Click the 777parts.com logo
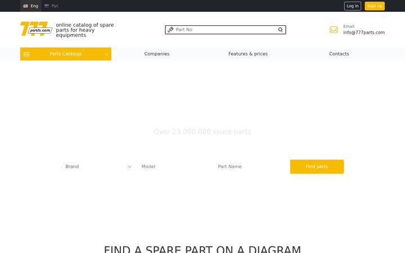Screen dimensions: 405x253 tap(36, 29)
